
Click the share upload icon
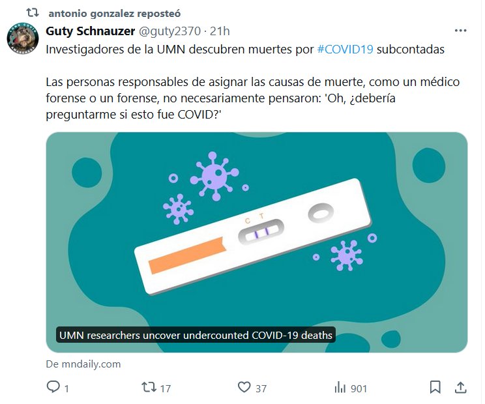tap(461, 387)
